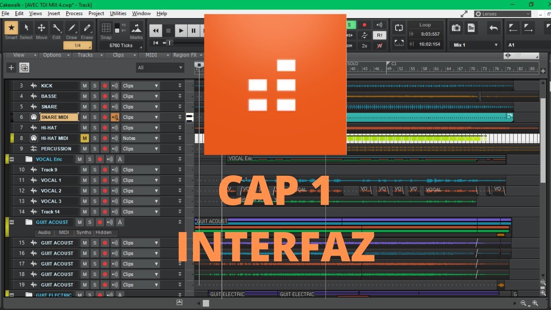Choose the Select tool arrow
Viewport: 551px width, 310px height.
26,28
